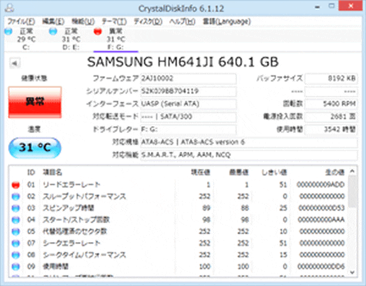Click the attribute list scroll up arrow
The image size is (366, 286).
tap(352, 171)
